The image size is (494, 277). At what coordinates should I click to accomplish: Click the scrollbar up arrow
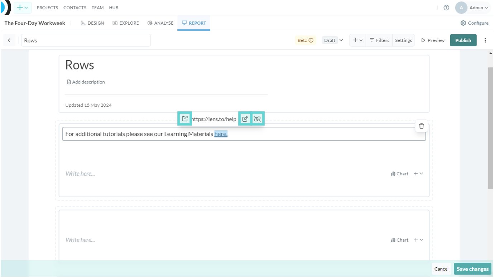pos(491,53)
